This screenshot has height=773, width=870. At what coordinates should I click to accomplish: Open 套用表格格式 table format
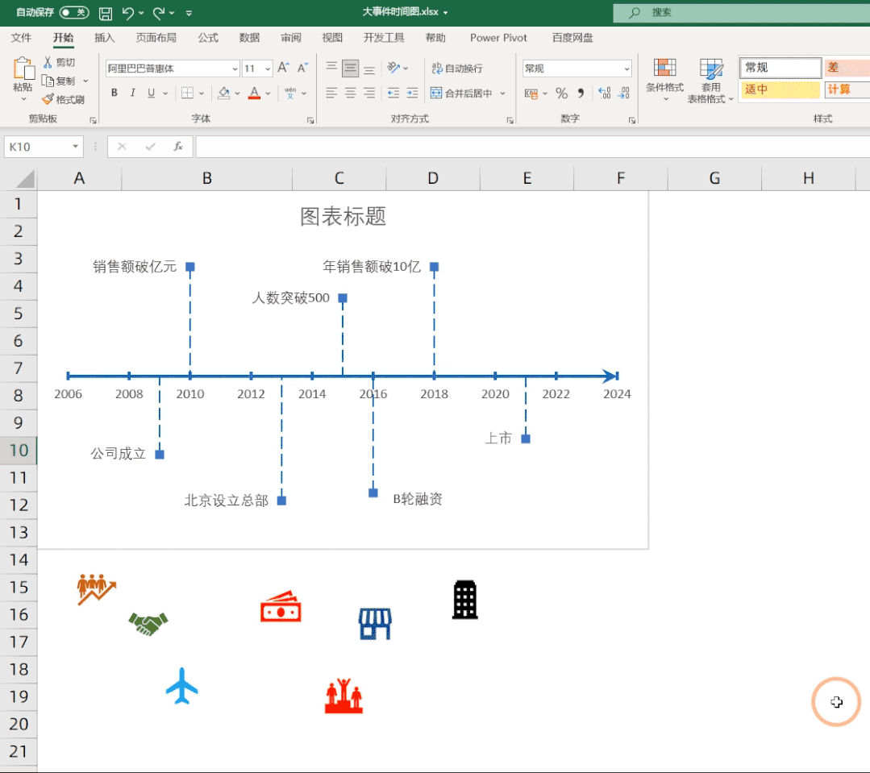pyautogui.click(x=711, y=81)
